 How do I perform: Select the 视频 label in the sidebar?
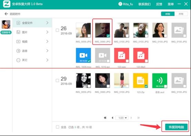pyautogui.click(x=25, y=42)
